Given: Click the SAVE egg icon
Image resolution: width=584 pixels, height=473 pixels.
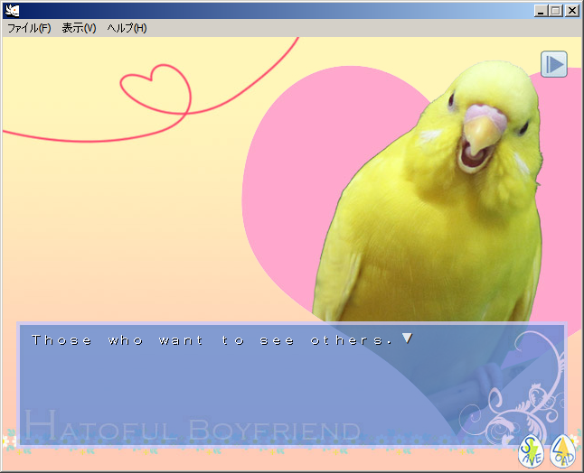Looking at the screenshot, I should click(531, 451).
